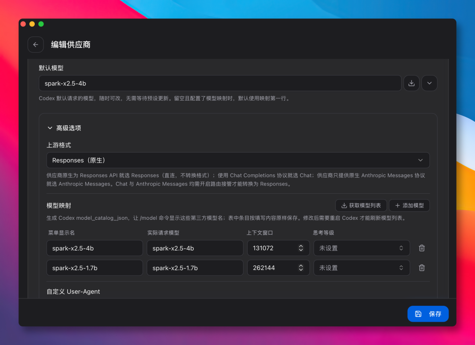
Task: Maximize the window with green button
Action: (41, 24)
